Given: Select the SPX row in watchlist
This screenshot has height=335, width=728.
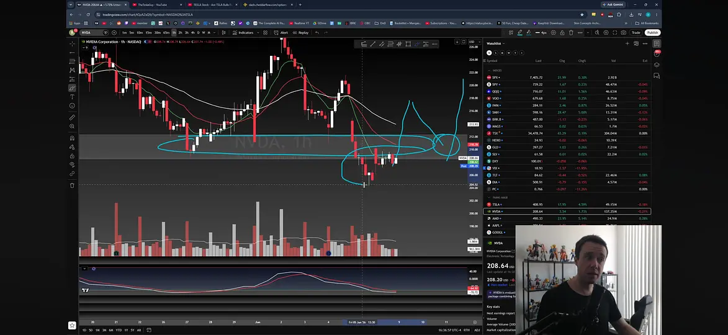Looking at the screenshot, I should click(567, 78).
